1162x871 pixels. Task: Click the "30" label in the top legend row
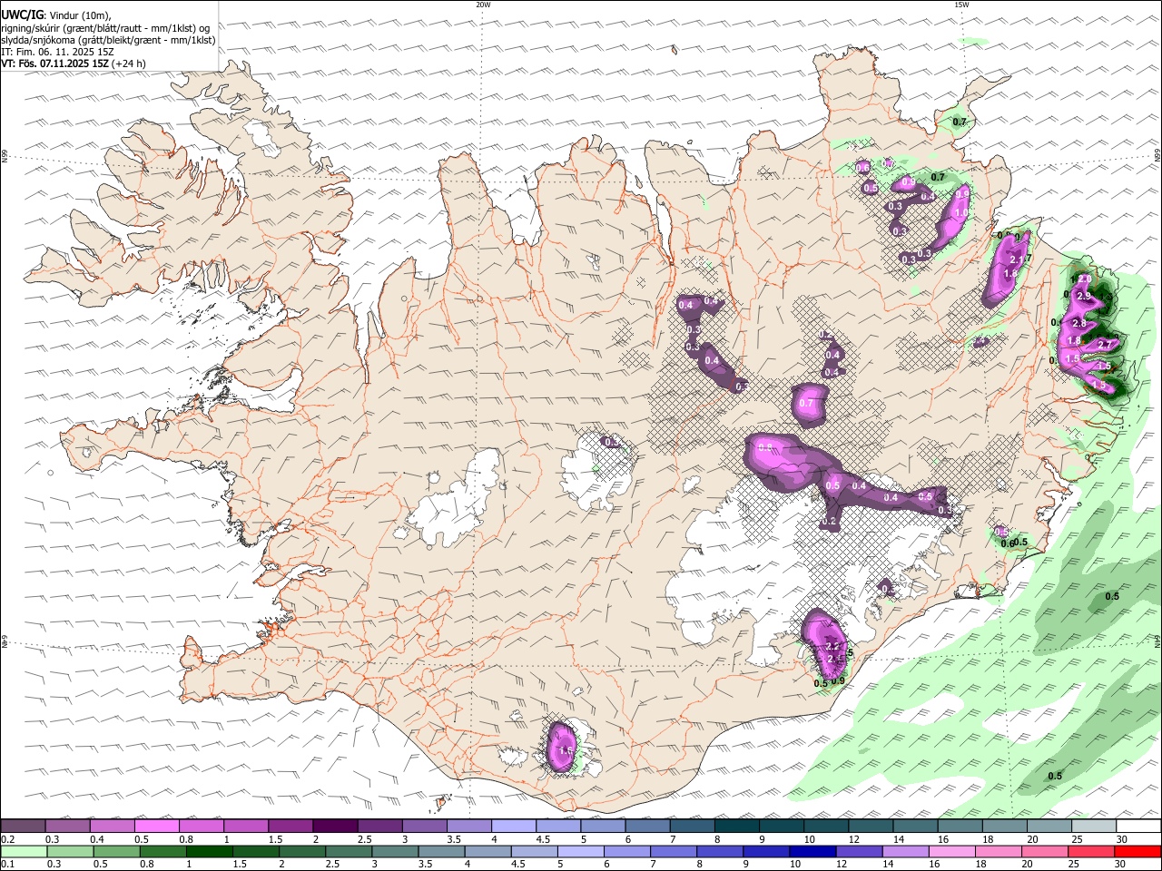pos(1122,839)
